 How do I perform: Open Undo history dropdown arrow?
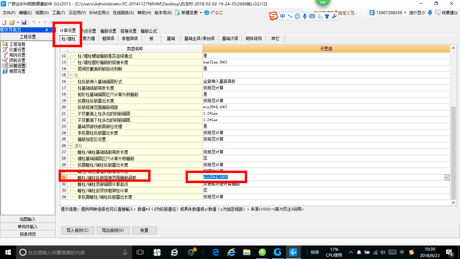click(39, 22)
